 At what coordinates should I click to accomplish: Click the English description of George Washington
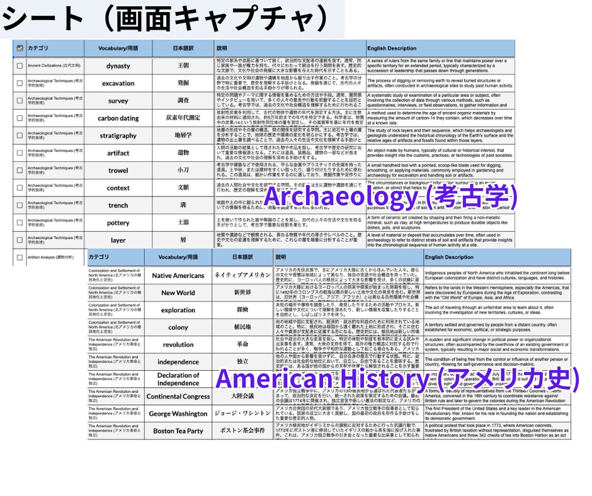point(498,414)
